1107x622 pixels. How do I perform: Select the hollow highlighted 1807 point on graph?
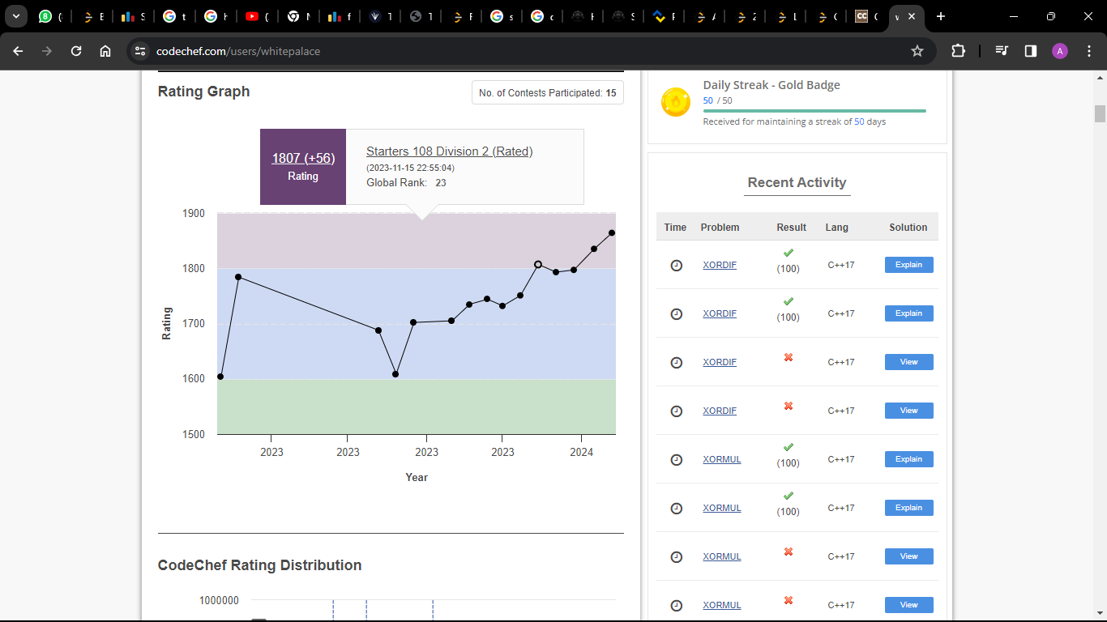point(538,264)
